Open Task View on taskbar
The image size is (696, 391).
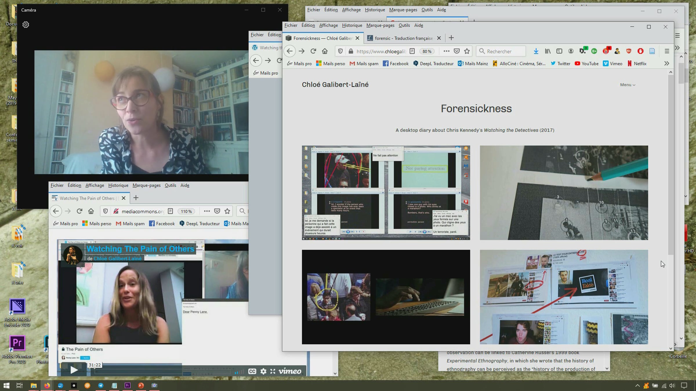pyautogui.click(x=19, y=385)
